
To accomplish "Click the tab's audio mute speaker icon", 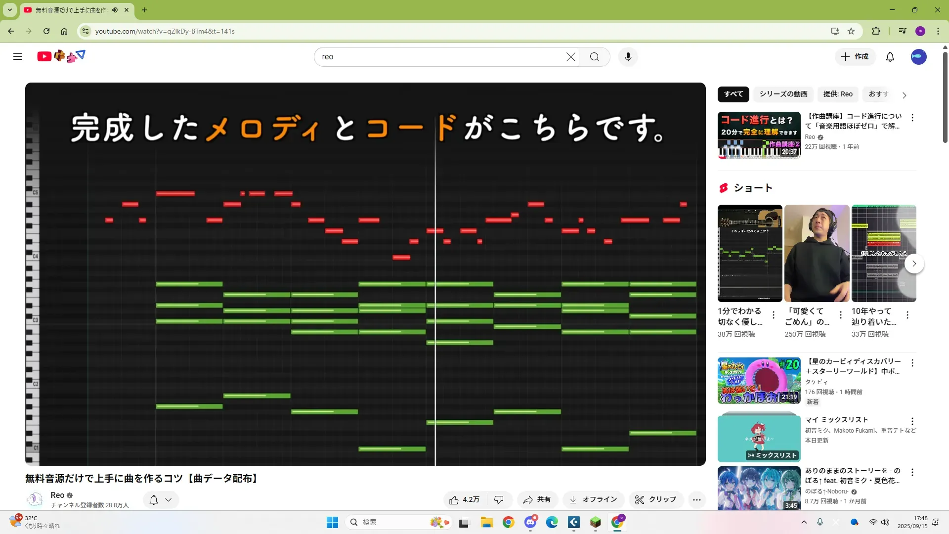I will pos(115,10).
